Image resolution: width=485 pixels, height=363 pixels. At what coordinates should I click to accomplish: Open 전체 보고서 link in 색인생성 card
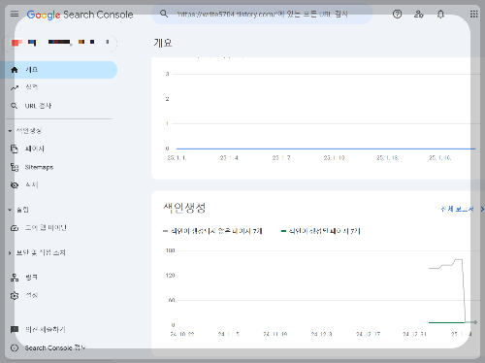click(462, 209)
